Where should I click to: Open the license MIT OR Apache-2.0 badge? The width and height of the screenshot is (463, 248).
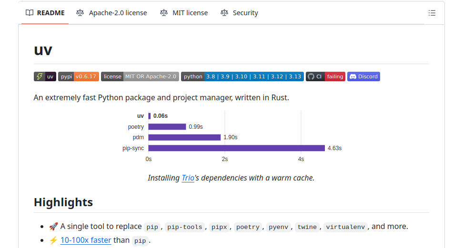(x=140, y=76)
